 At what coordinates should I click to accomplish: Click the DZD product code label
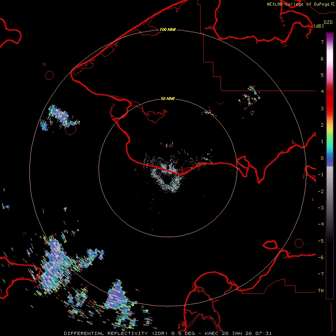coord(328,22)
